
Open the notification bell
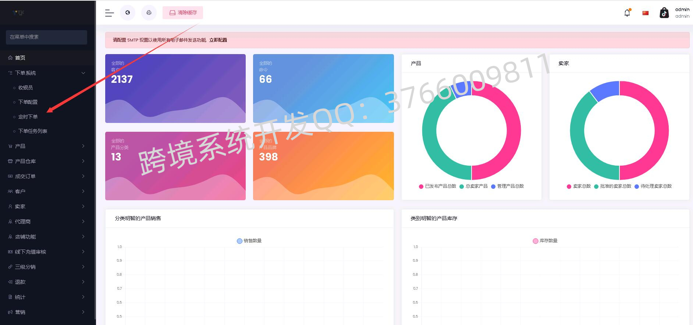click(x=627, y=13)
